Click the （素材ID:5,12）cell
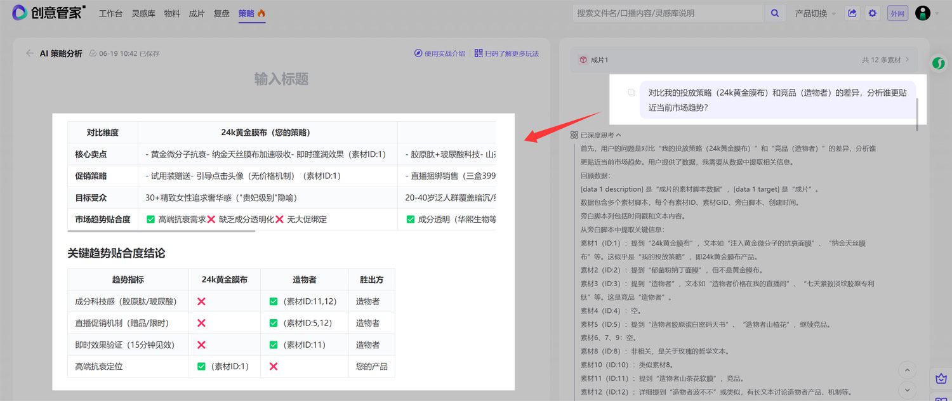This screenshot has height=401, width=952. click(305, 323)
